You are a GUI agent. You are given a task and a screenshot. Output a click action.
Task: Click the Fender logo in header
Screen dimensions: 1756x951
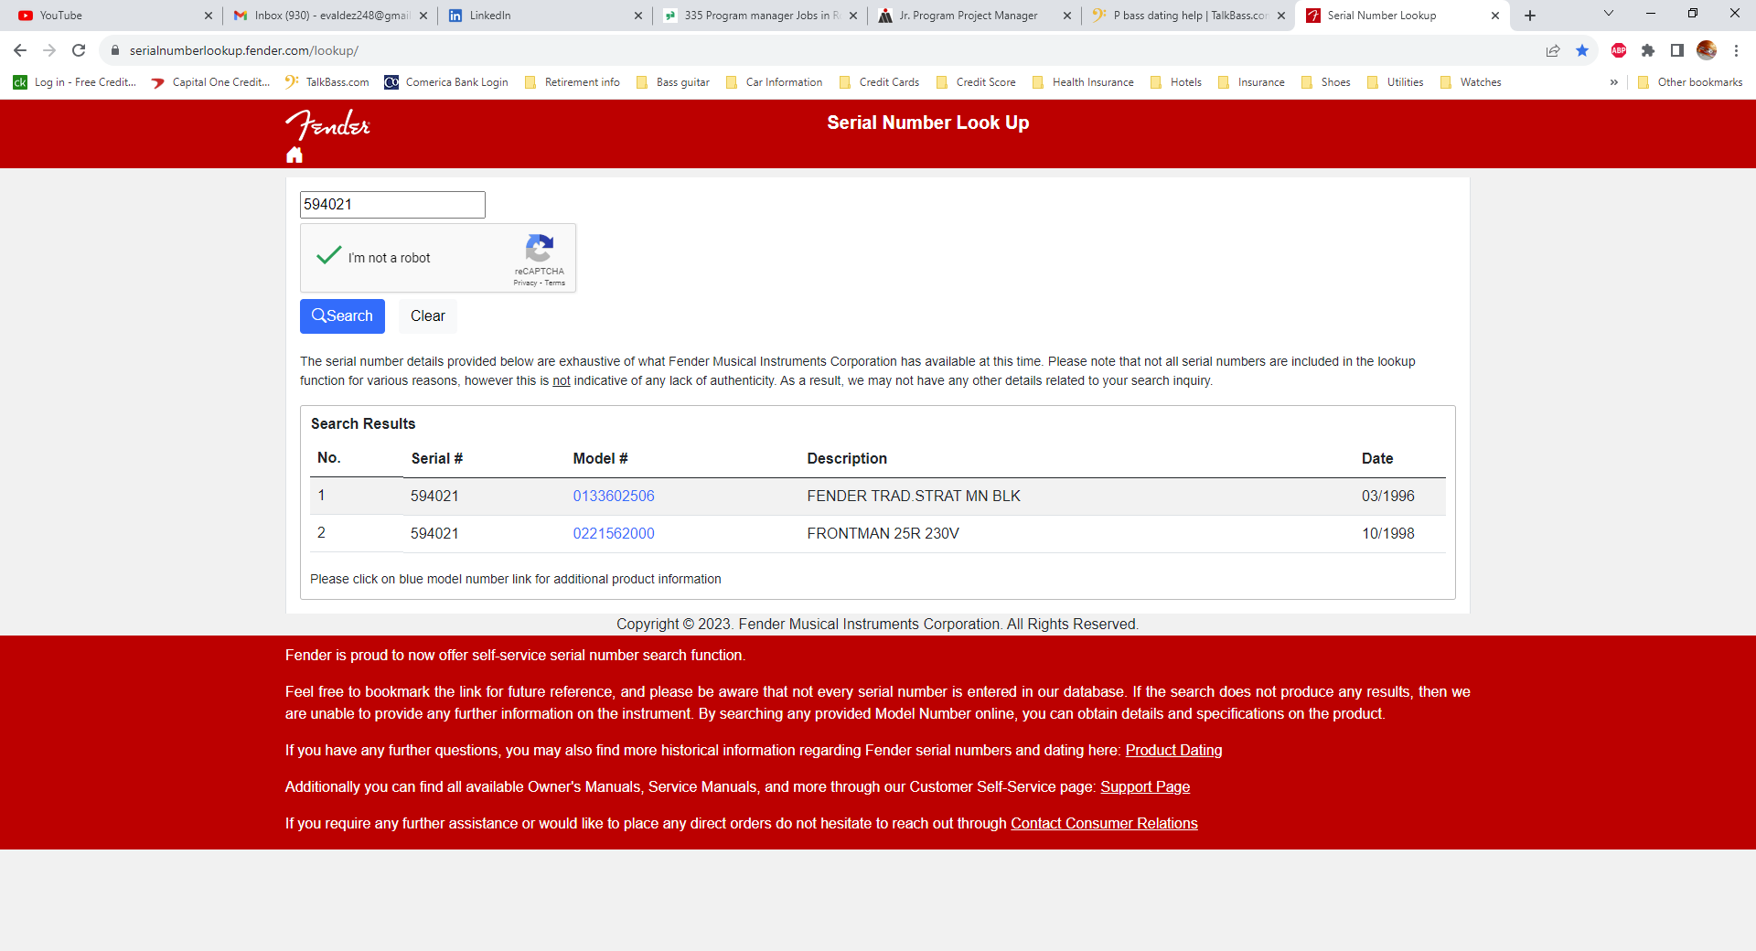pos(327,124)
